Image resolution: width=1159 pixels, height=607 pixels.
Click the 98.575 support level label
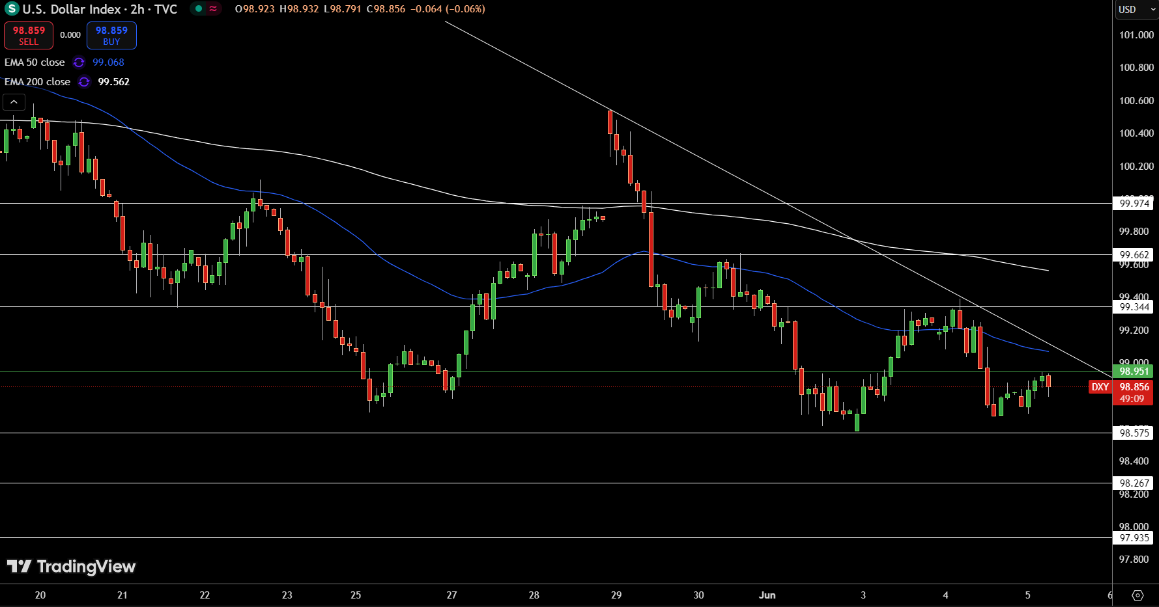pyautogui.click(x=1134, y=433)
